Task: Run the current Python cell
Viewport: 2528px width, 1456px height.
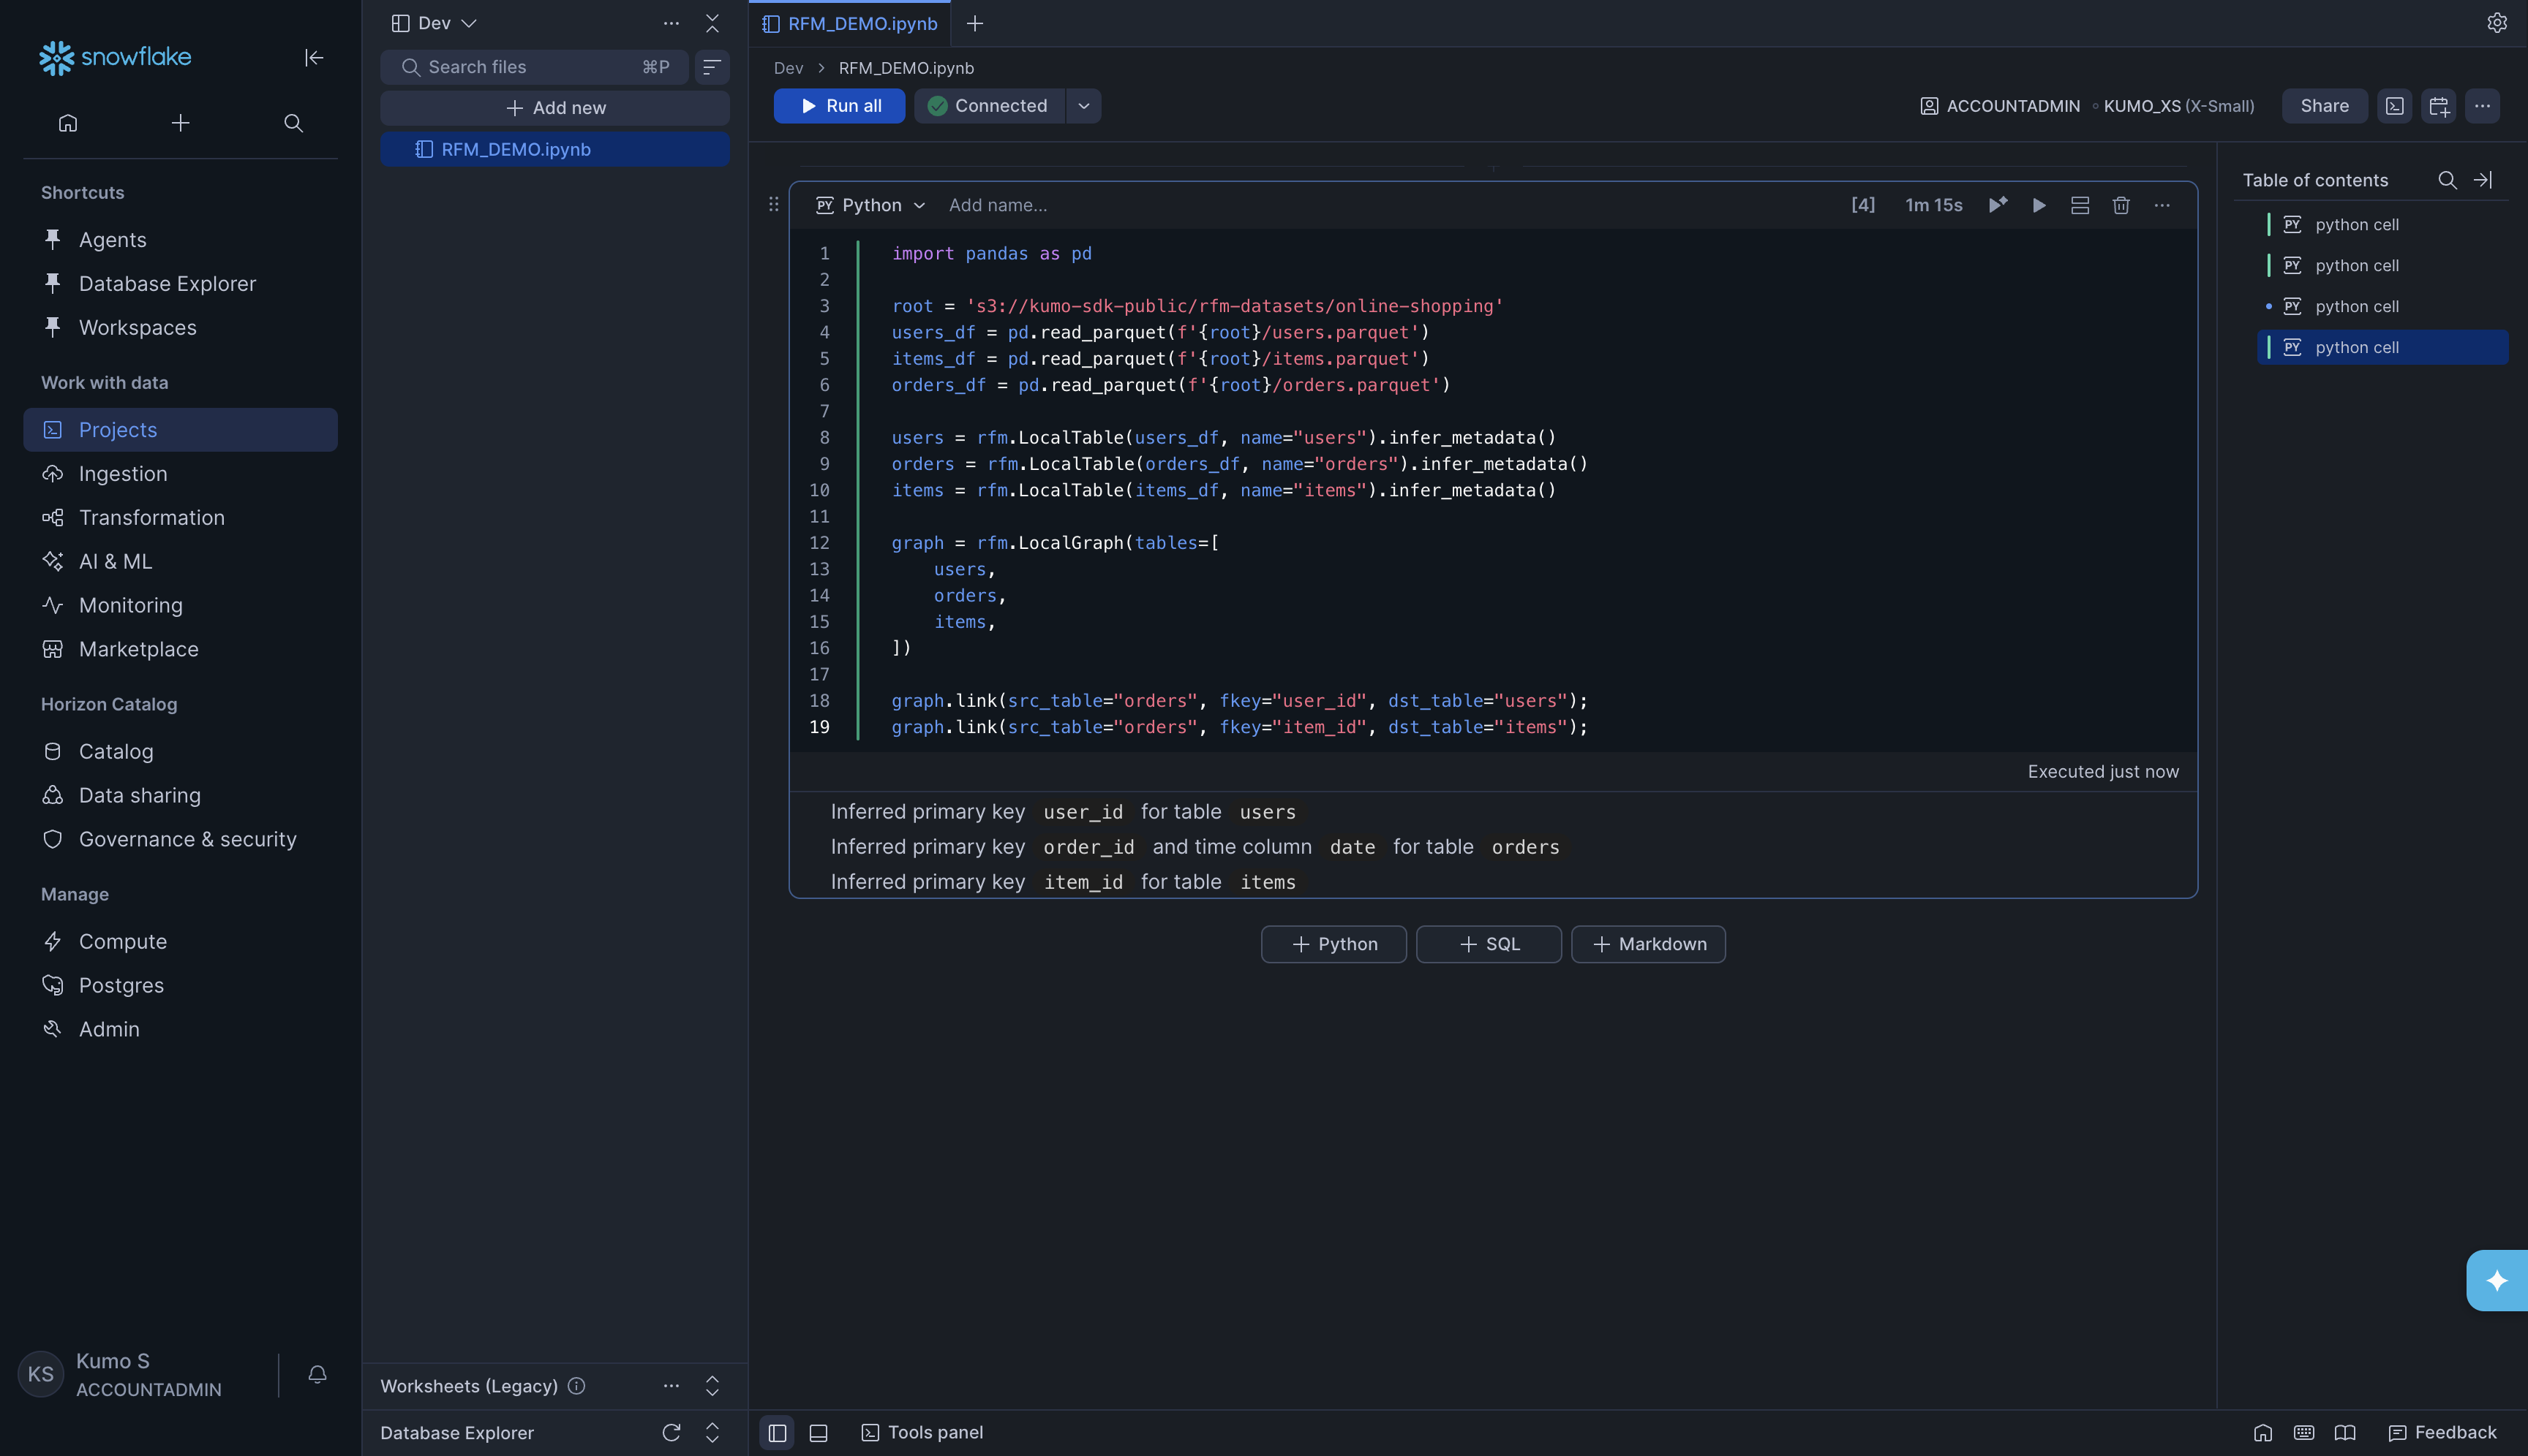Action: 2039,205
